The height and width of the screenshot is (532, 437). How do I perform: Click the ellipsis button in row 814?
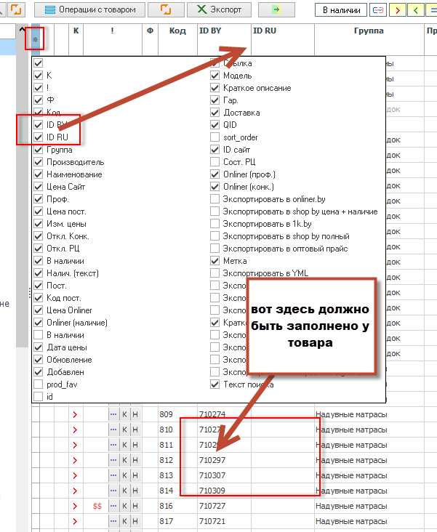point(113,491)
